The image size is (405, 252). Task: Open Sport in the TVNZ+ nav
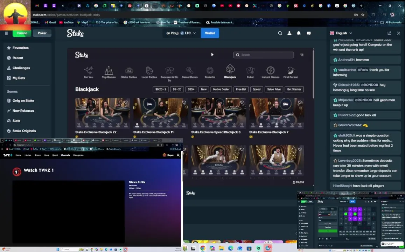(x=55, y=155)
